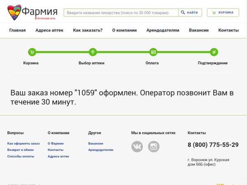The width and height of the screenshot is (247, 185).
Task: Go to Главная menu item
Action: pos(17,30)
